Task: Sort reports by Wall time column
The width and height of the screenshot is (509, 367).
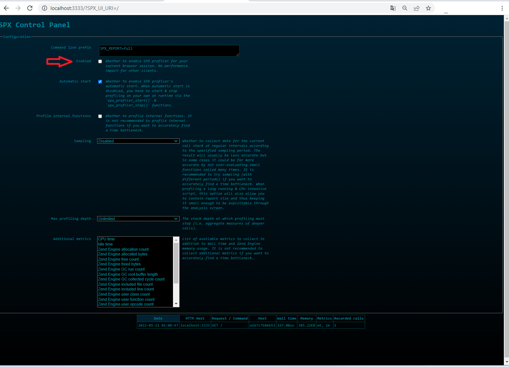Action: [x=287, y=318]
